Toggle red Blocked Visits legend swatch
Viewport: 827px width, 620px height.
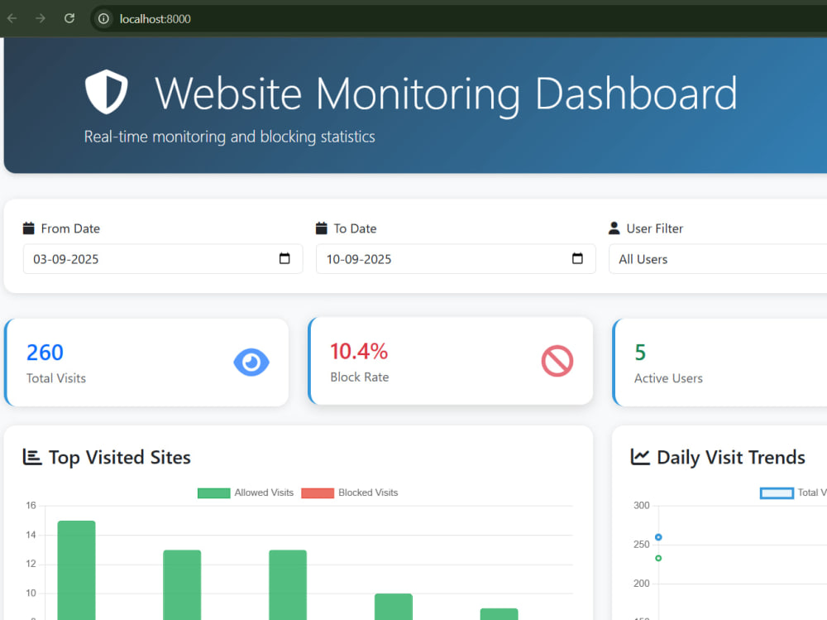[318, 493]
